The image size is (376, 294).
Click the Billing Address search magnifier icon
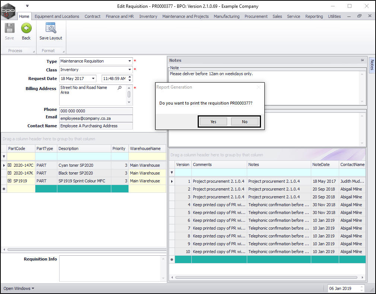click(120, 88)
